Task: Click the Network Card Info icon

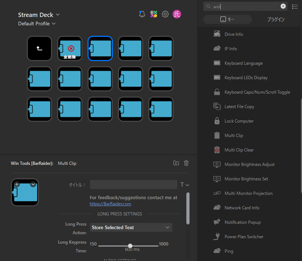Action: click(217, 207)
